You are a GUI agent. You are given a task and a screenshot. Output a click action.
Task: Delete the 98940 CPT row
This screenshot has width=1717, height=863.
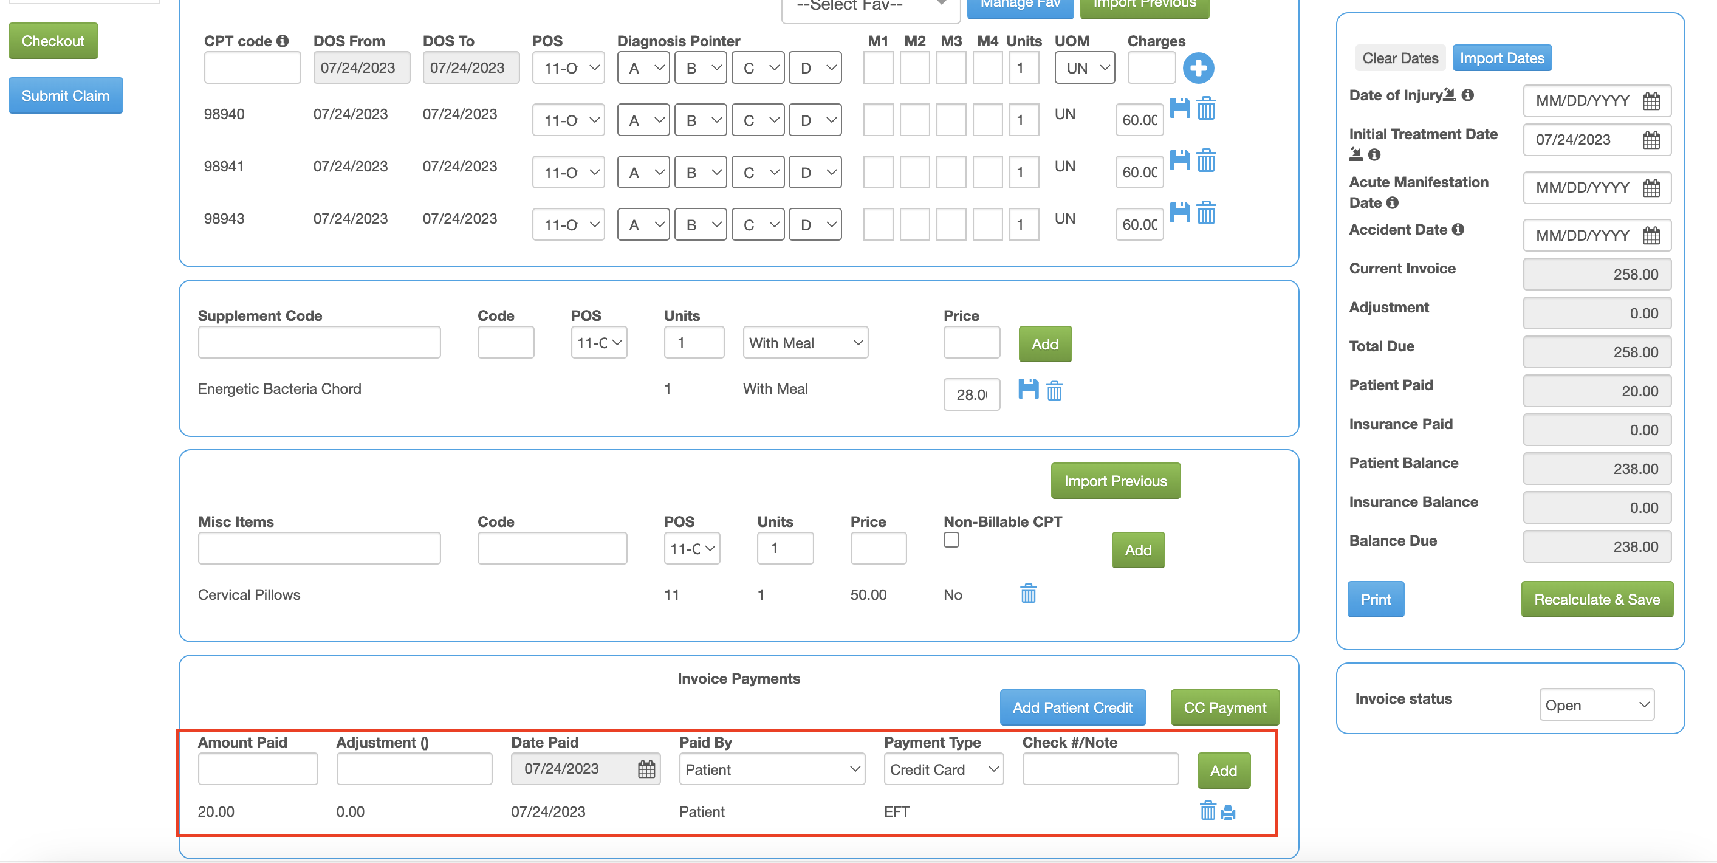click(x=1206, y=108)
